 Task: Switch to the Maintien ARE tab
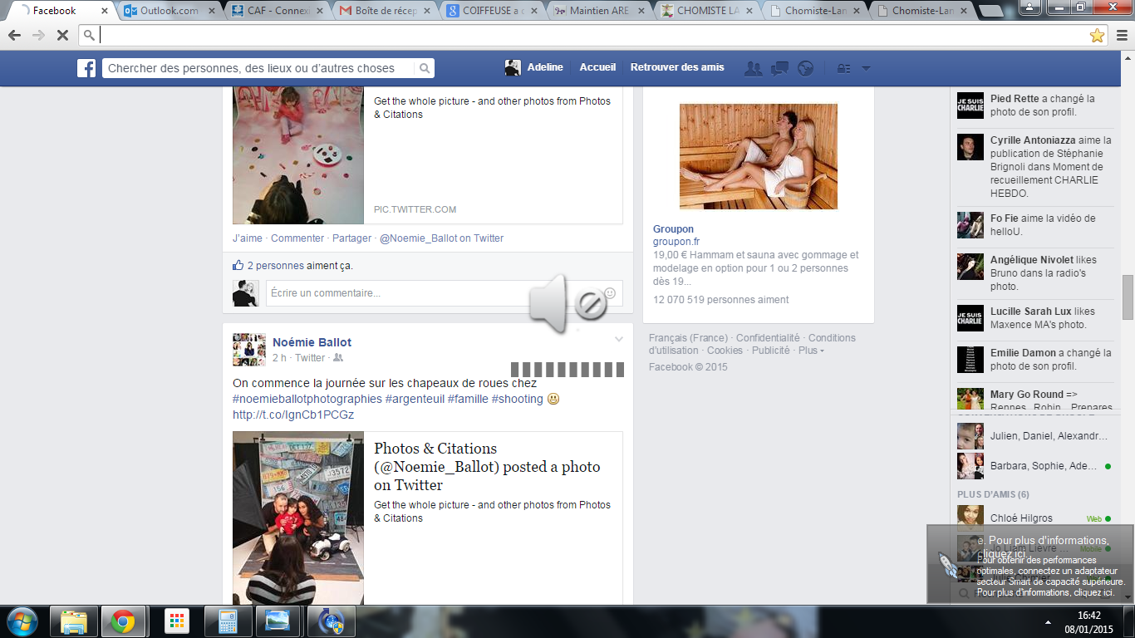click(601, 11)
